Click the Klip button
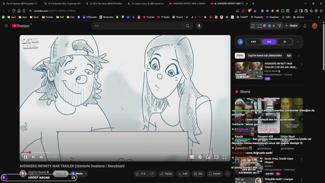This screenshot has height=183, width=325. pyautogui.click(x=198, y=174)
